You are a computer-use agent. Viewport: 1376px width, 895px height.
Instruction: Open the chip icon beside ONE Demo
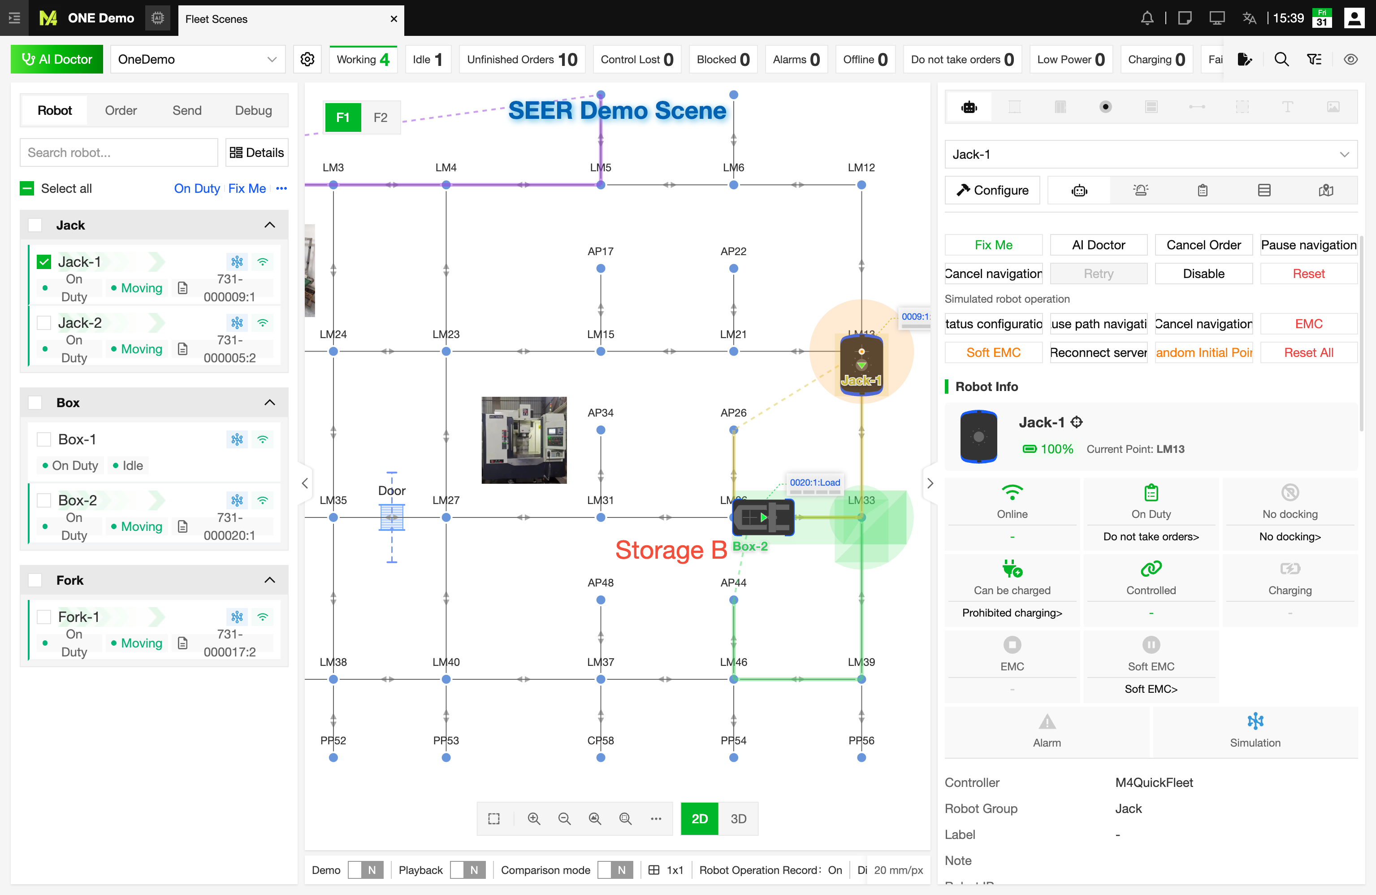(157, 18)
